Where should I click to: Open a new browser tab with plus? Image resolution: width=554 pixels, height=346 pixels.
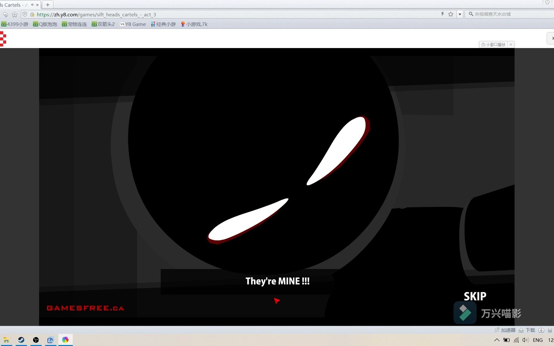point(48,5)
